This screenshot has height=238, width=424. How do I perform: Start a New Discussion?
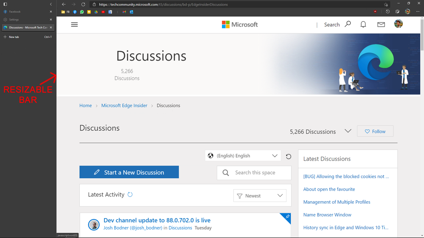[129, 172]
